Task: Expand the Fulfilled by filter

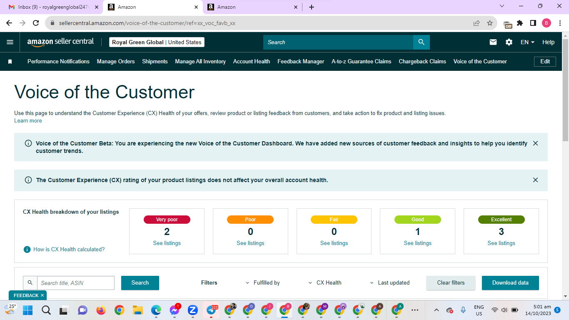Action: coord(263,283)
